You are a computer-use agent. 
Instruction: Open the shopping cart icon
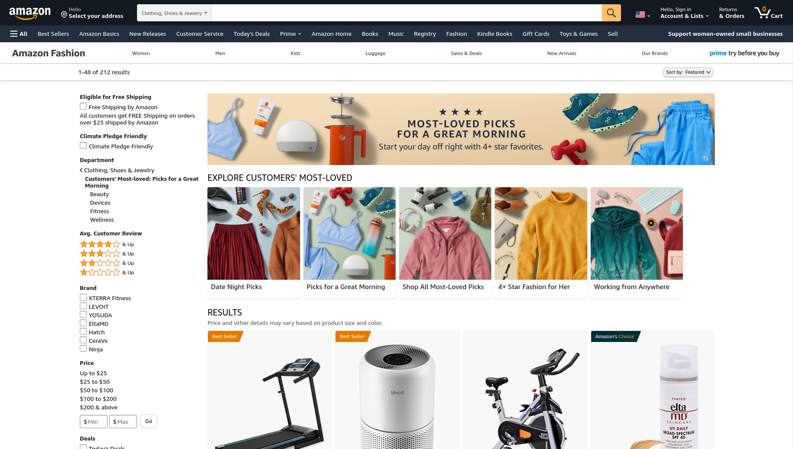768,13
